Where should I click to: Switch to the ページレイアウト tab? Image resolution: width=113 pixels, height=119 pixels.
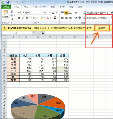(39, 7)
